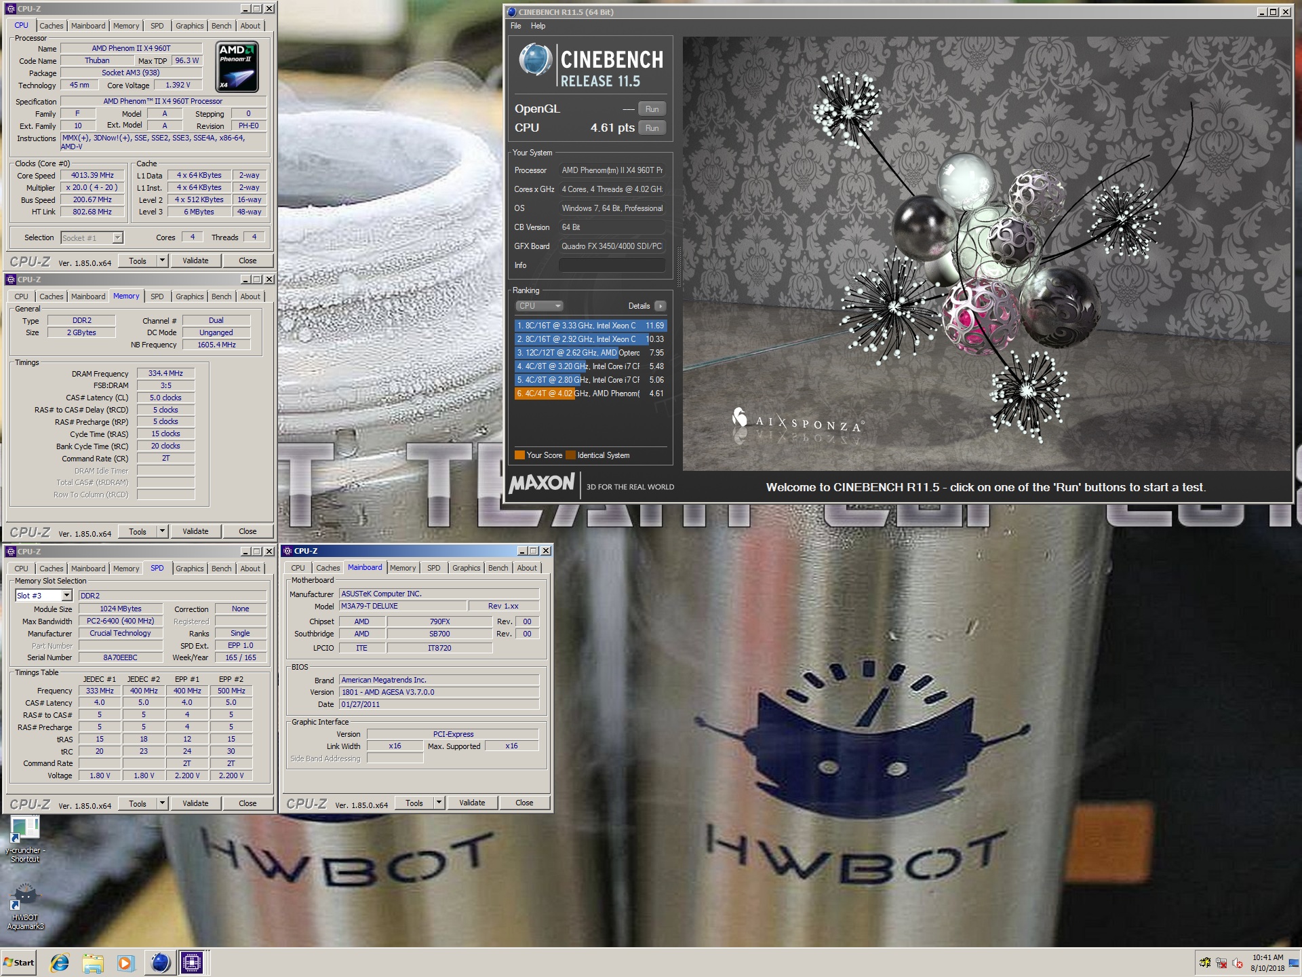Image resolution: width=1302 pixels, height=977 pixels.
Task: Click the volume tray icon
Action: pos(1238,962)
